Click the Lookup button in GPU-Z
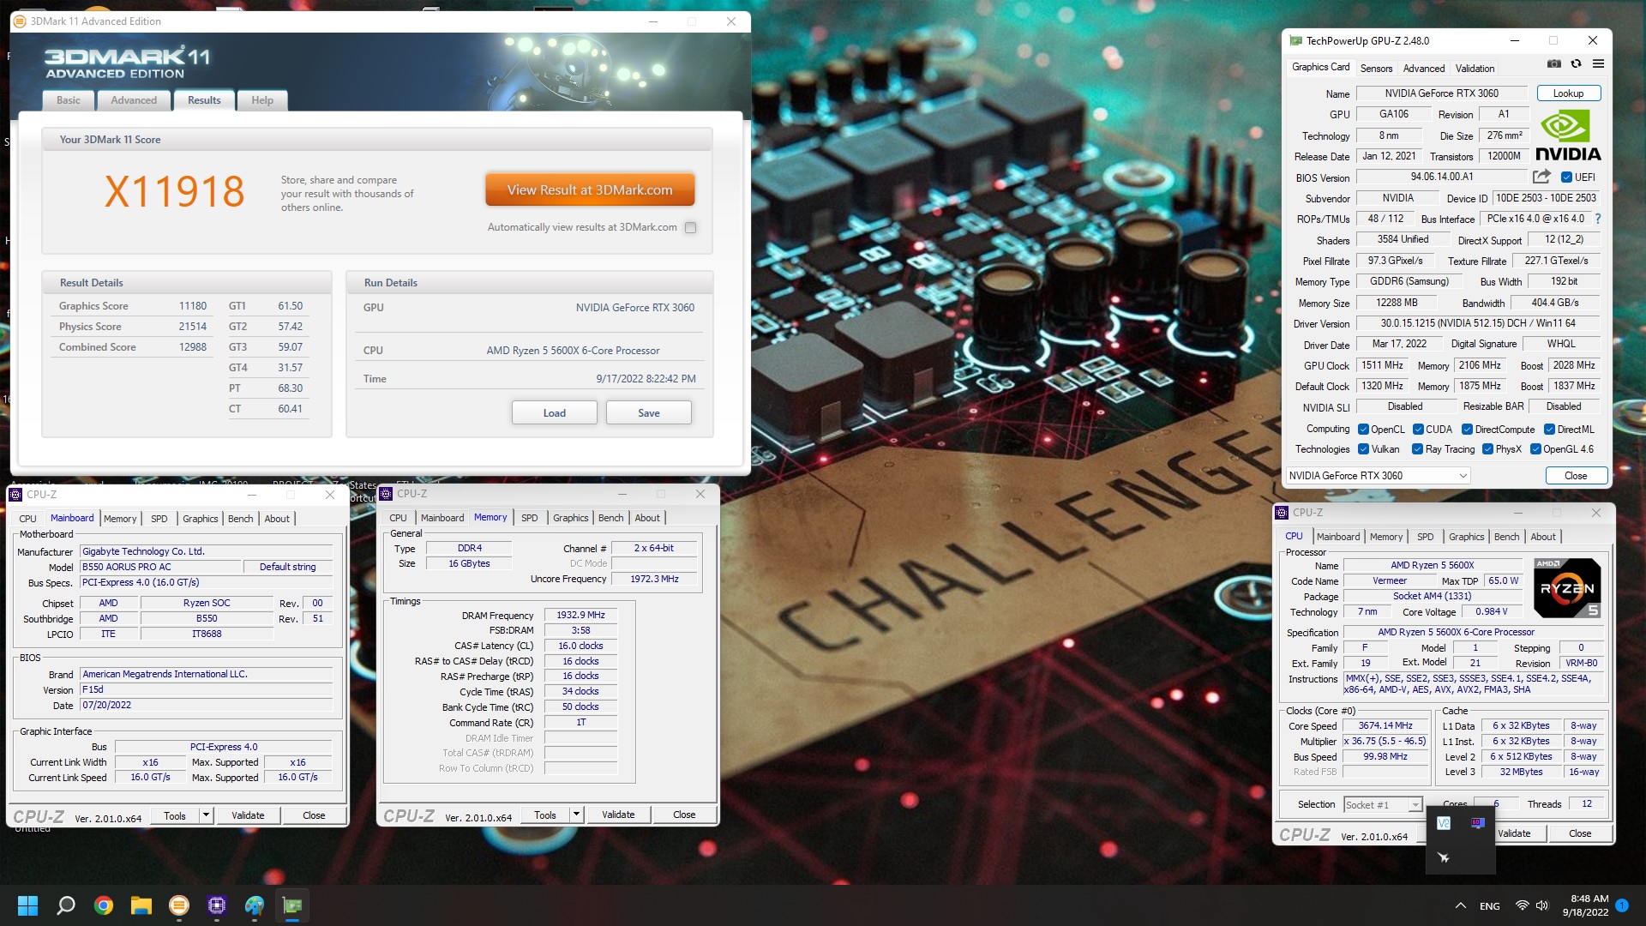Image resolution: width=1646 pixels, height=926 pixels. tap(1568, 93)
